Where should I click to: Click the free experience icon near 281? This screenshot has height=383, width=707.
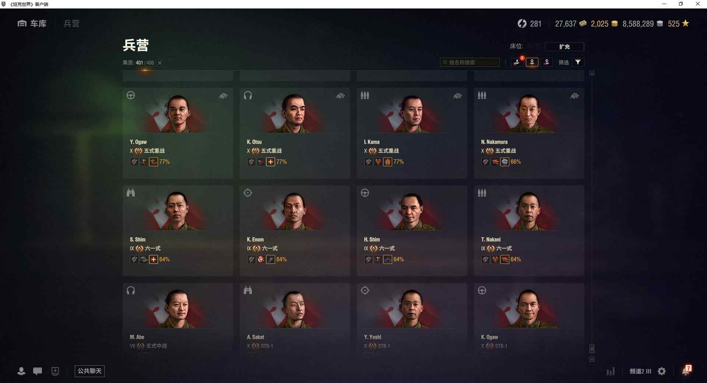pos(522,24)
